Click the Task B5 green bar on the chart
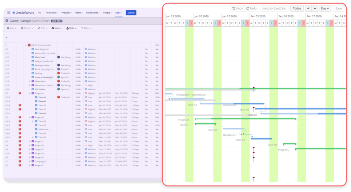This screenshot has width=351, height=192. click(289, 144)
